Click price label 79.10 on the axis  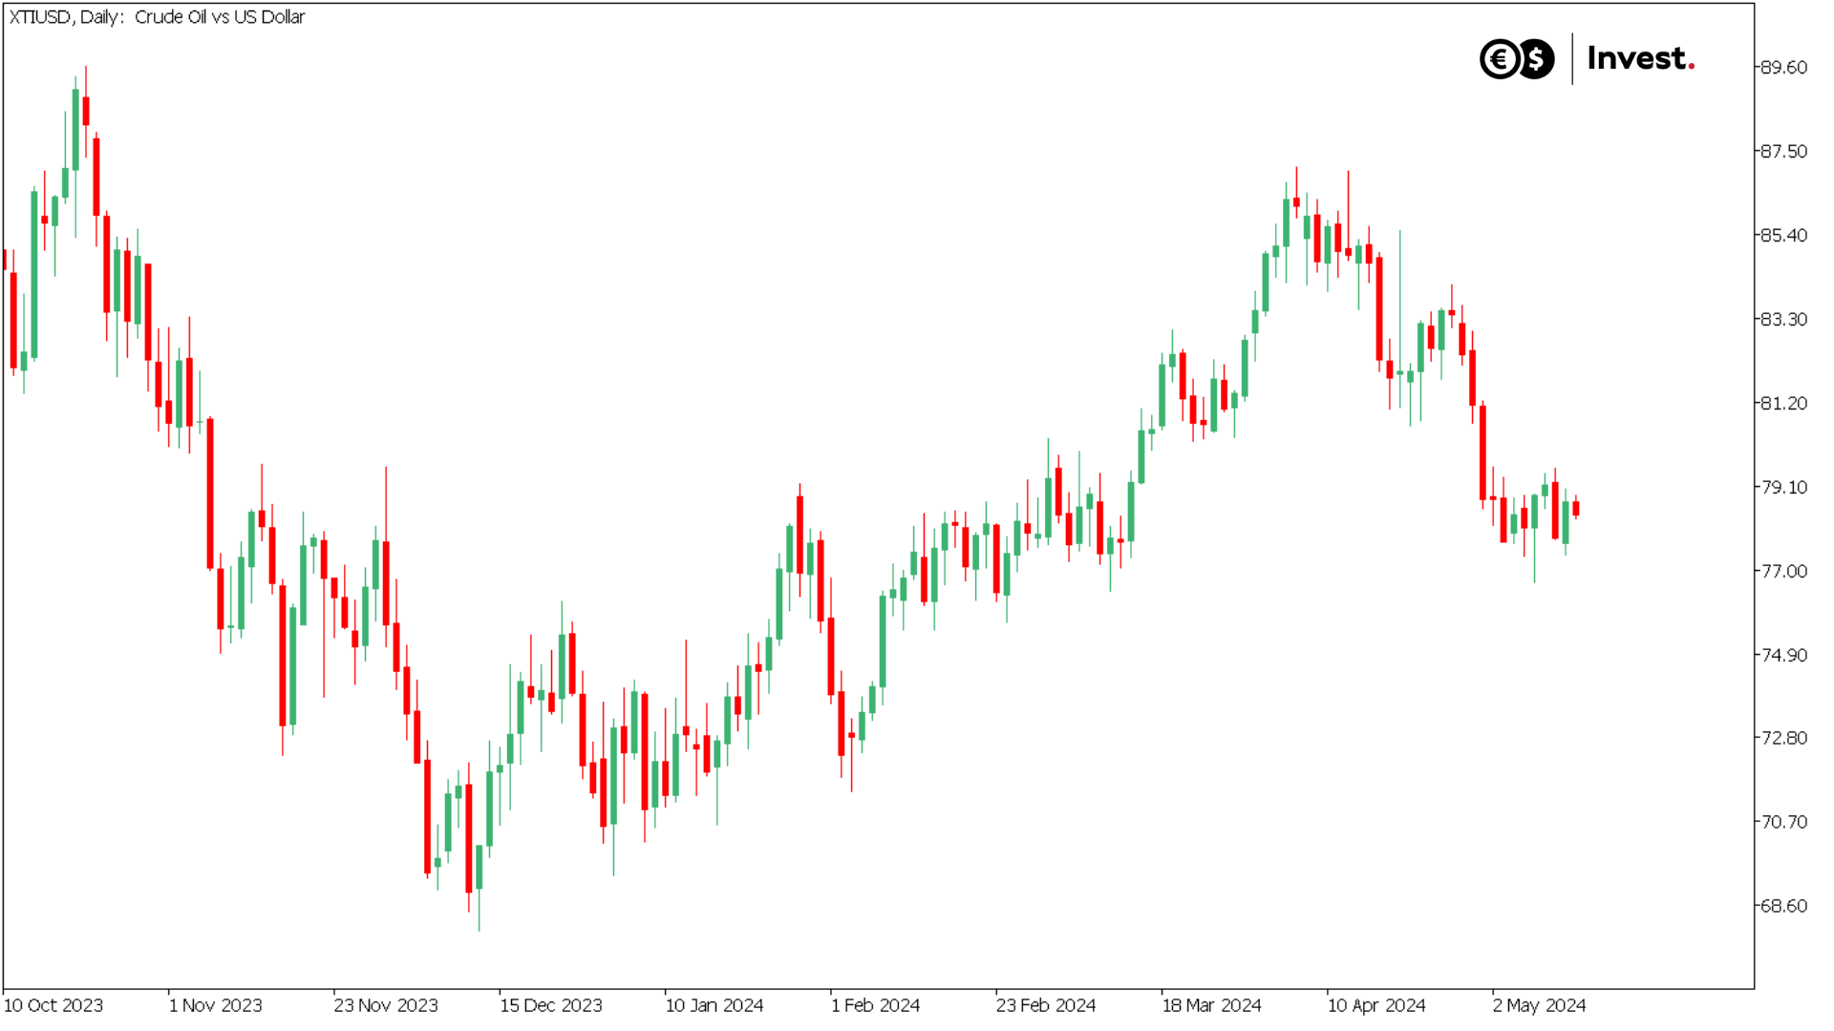(x=1783, y=488)
